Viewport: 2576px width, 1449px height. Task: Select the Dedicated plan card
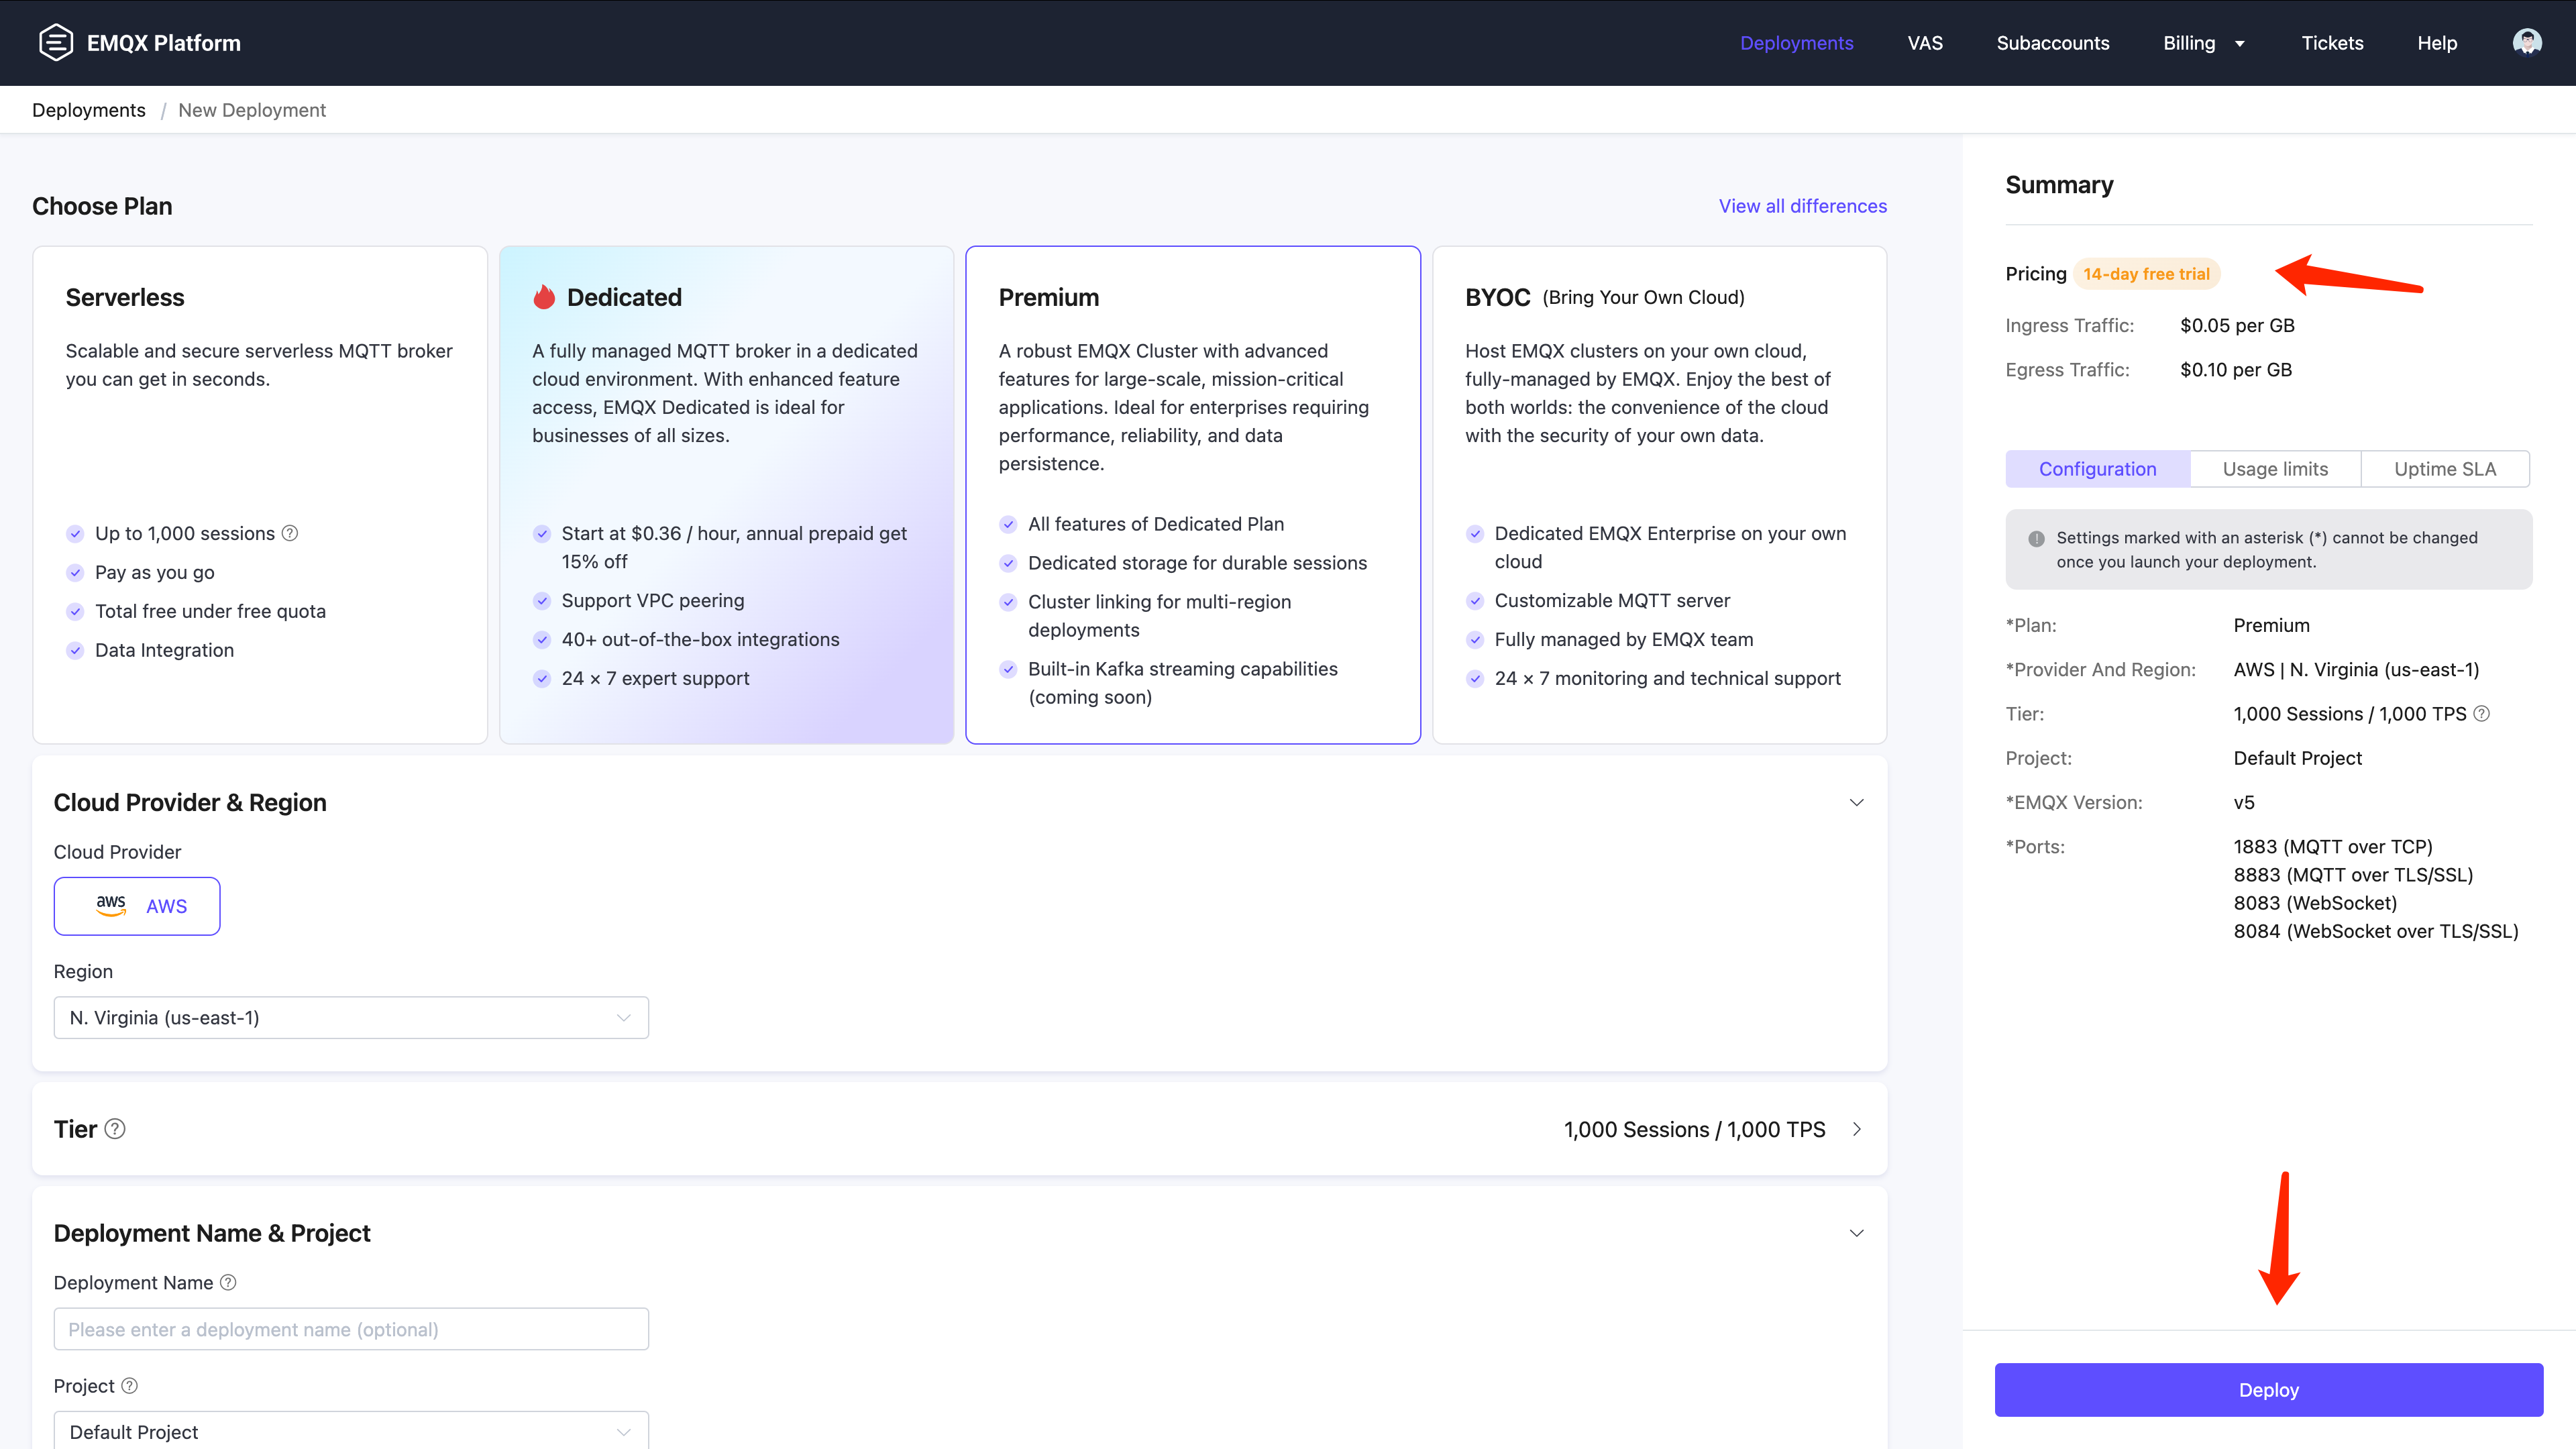(727, 495)
